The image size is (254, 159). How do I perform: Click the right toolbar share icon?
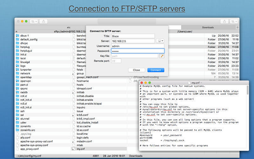[224, 22]
